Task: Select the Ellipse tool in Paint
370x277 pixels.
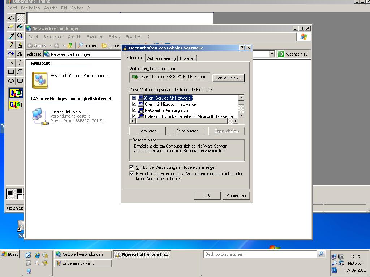Action: pos(11,80)
